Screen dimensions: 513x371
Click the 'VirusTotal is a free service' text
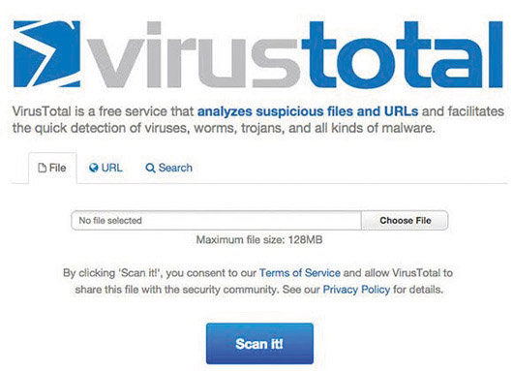tap(104, 111)
